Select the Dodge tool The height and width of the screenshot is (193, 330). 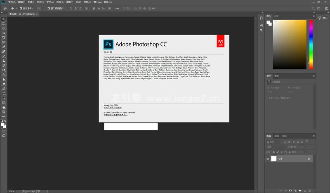point(4,84)
